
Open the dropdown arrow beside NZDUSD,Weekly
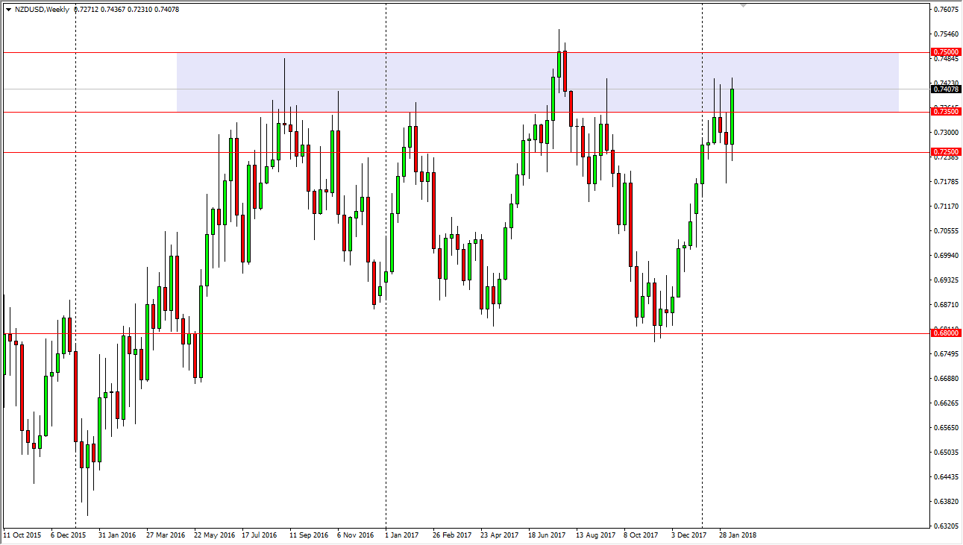tap(8, 10)
